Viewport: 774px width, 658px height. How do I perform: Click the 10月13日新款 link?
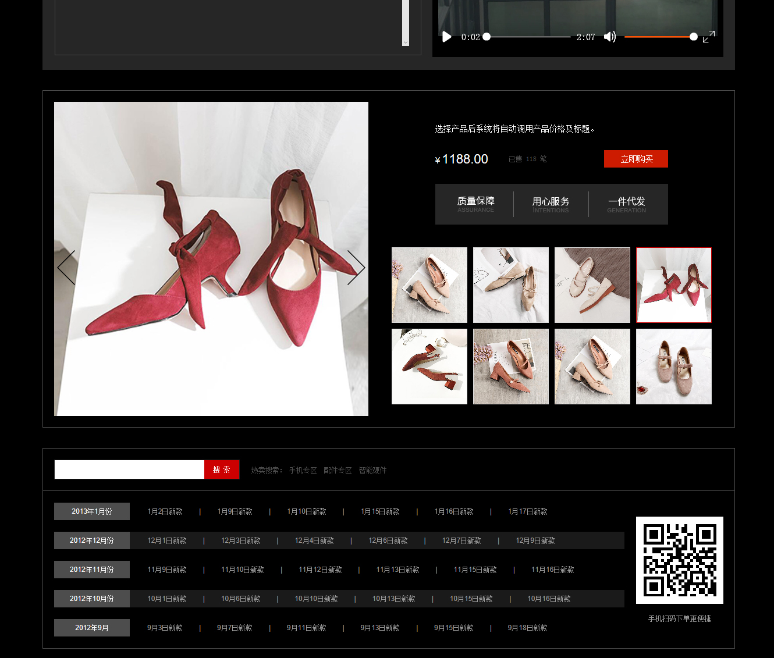pyautogui.click(x=394, y=599)
